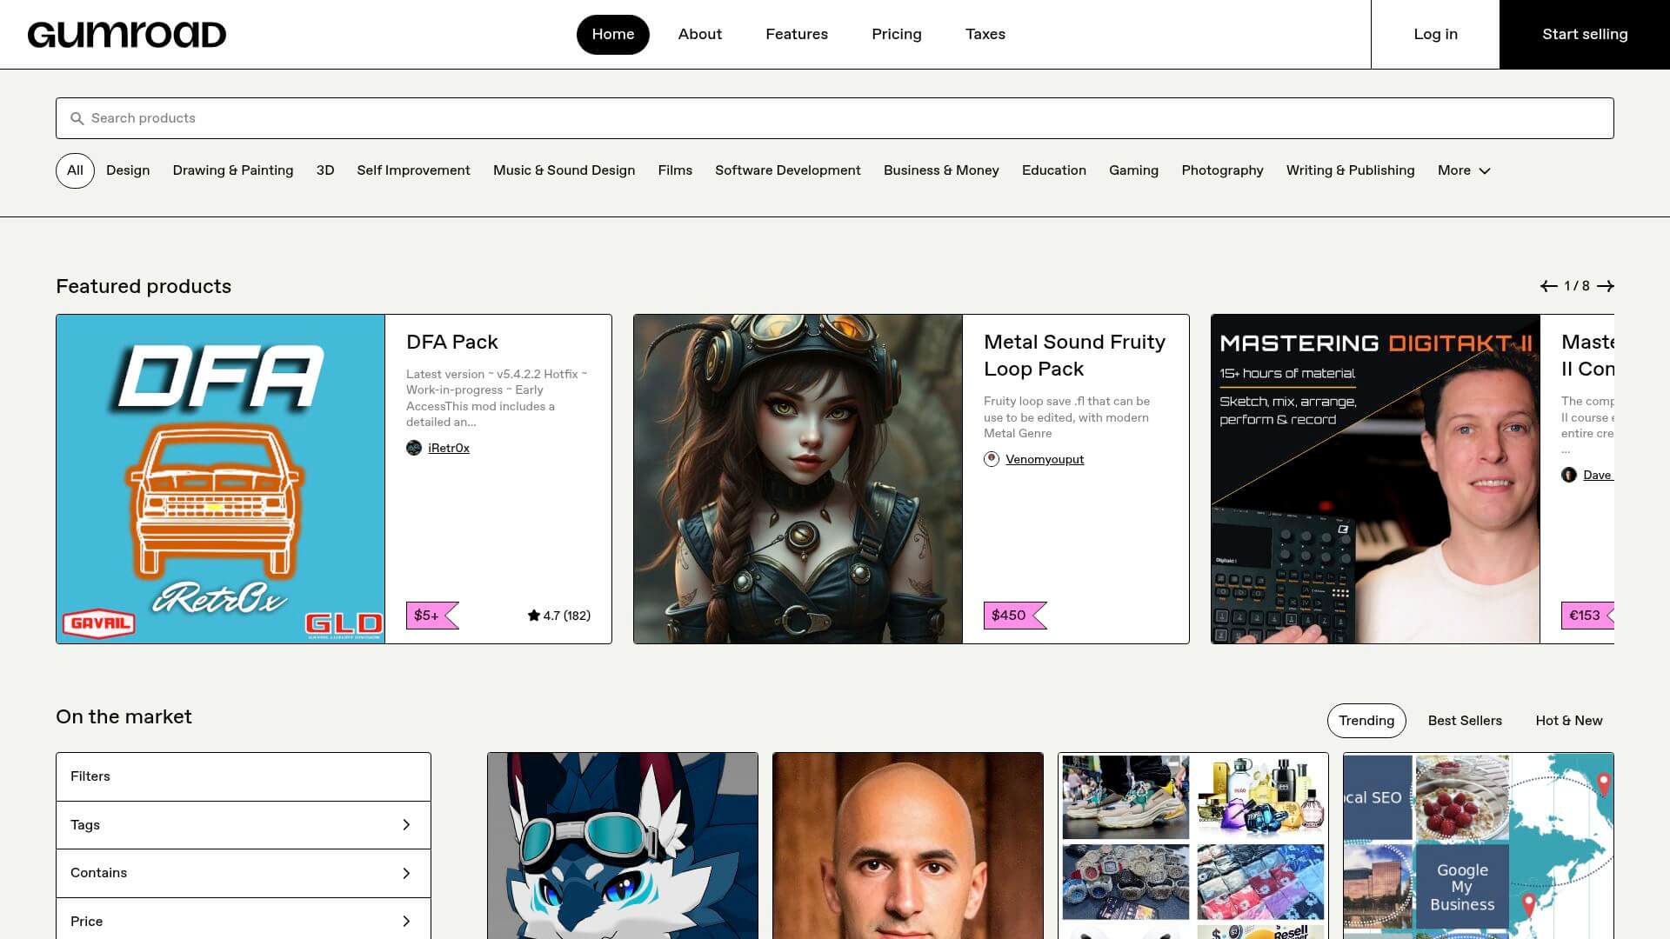Image resolution: width=1670 pixels, height=939 pixels.
Task: Click the search magnifier icon
Action: tap(77, 118)
